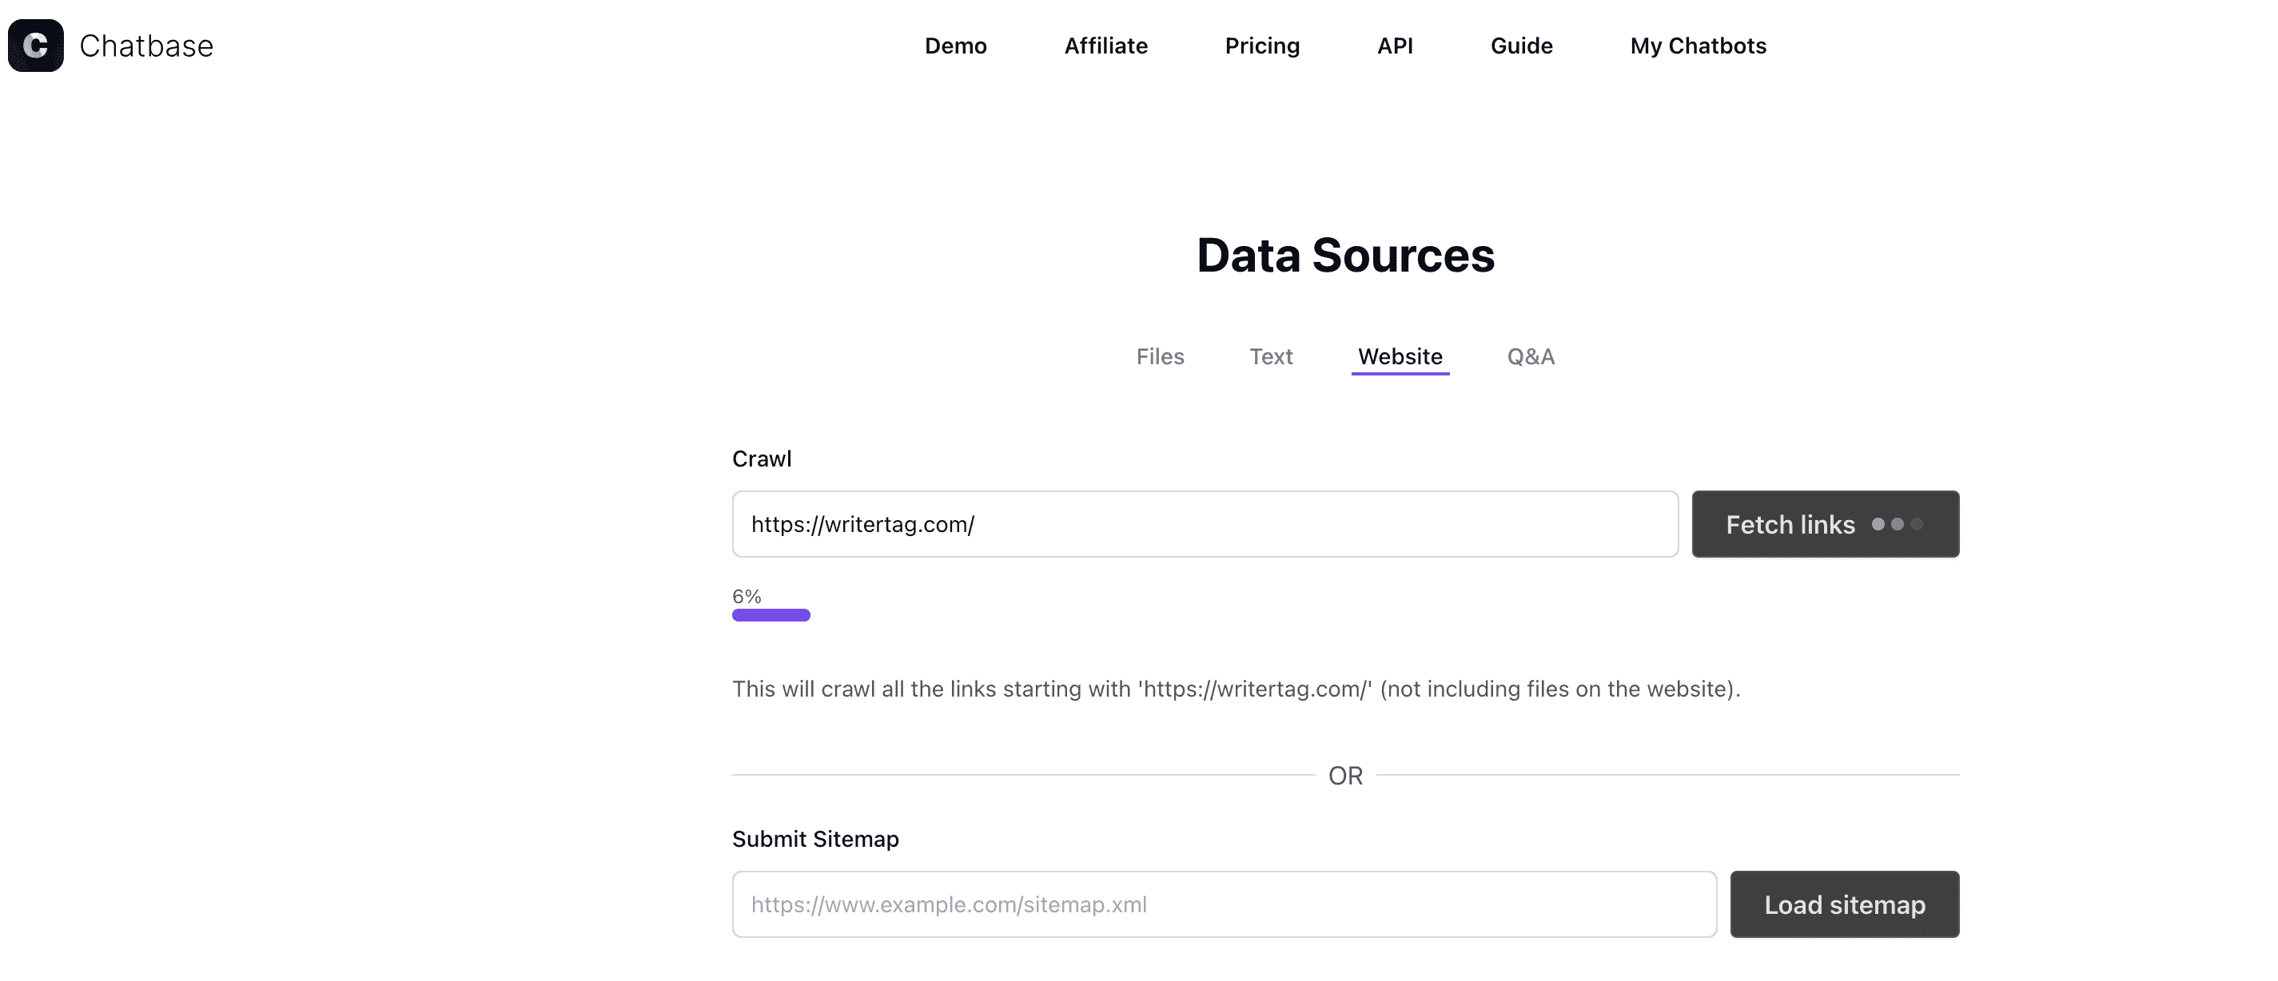Click the Data Sources heading
2278x981 pixels.
pyautogui.click(x=1345, y=256)
